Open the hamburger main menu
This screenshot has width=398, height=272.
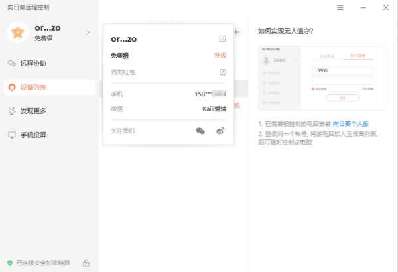click(340, 7)
